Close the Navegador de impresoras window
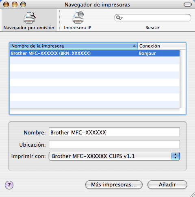195x197 pixels. 6,4
